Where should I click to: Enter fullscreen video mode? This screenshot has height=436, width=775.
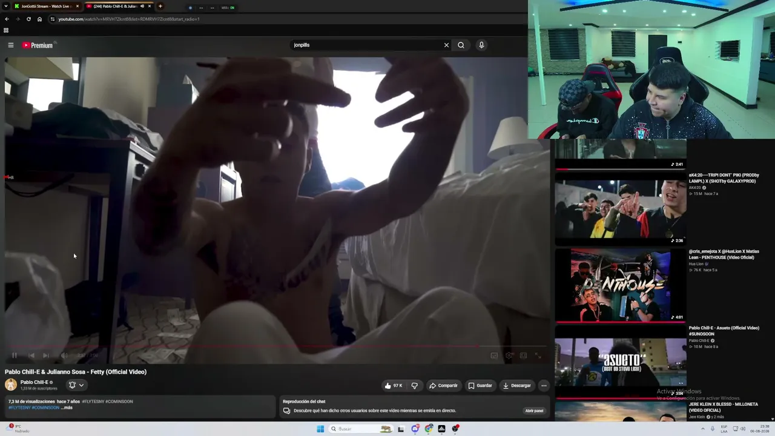(538, 355)
